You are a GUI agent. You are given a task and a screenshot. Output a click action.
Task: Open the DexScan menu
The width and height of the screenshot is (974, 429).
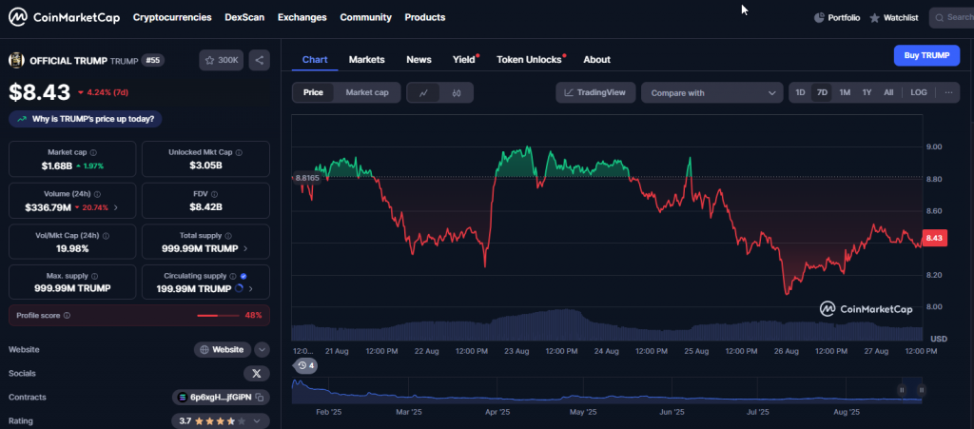(x=244, y=17)
